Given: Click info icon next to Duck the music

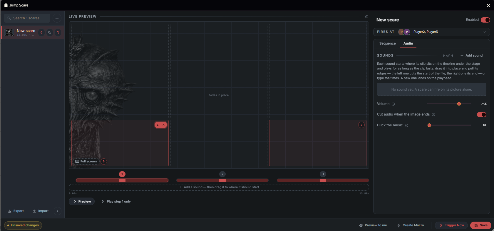Looking at the screenshot, I should coord(407,125).
